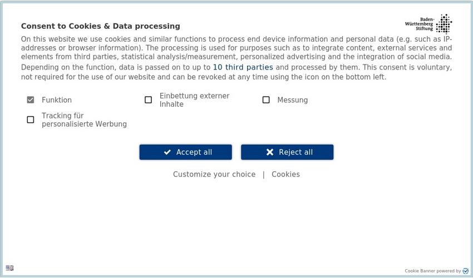473x278 pixels.
Task: Click the Funktion label text
Action: (x=57, y=100)
